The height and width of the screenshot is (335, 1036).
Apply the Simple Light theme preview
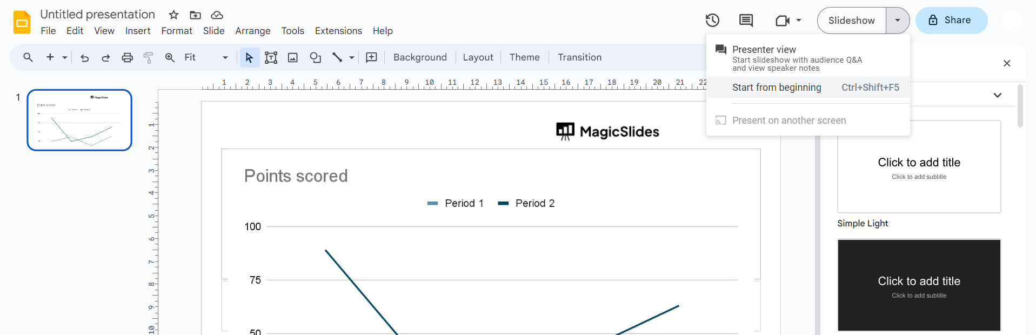coord(919,166)
